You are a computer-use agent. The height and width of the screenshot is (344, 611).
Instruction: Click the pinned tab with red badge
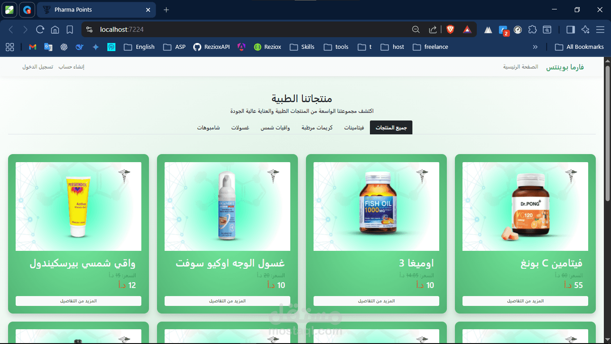[27, 10]
